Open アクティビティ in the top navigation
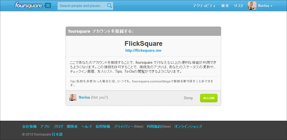 (x=204, y=6)
